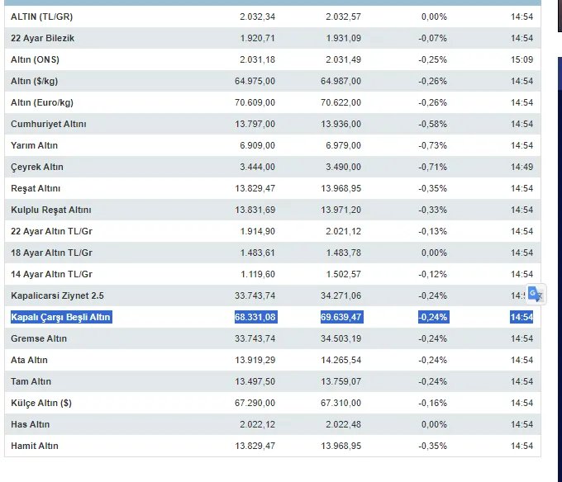Screen dimensions: 562x482
Task: Open the Altın (Euro/kg) entry
Action: pyautogui.click(x=41, y=102)
